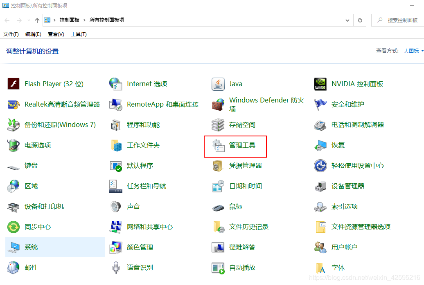Viewport: 424px width, 285px height.
Task: Expand the recent locations arrow
Action: tap(29, 20)
